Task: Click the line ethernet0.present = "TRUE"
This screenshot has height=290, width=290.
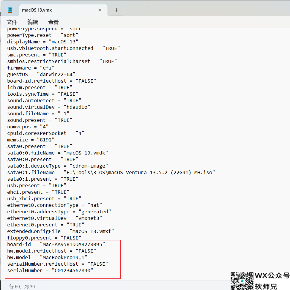Action: pyautogui.click(x=46, y=225)
